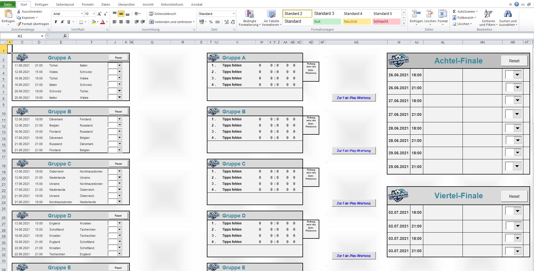Screen dimensions: 534x271
Task: Click Als Tabelle formatieren icon
Action: pos(271,14)
